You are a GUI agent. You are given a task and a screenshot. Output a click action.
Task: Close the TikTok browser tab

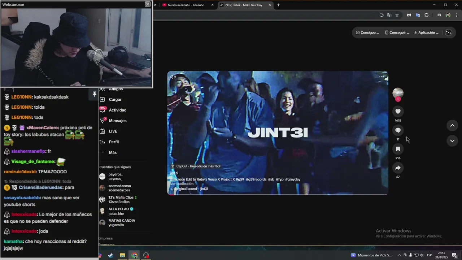tap(270, 5)
